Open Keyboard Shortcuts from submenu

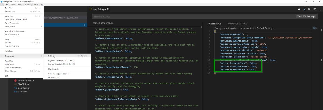pyautogui.click(x=67, y=61)
